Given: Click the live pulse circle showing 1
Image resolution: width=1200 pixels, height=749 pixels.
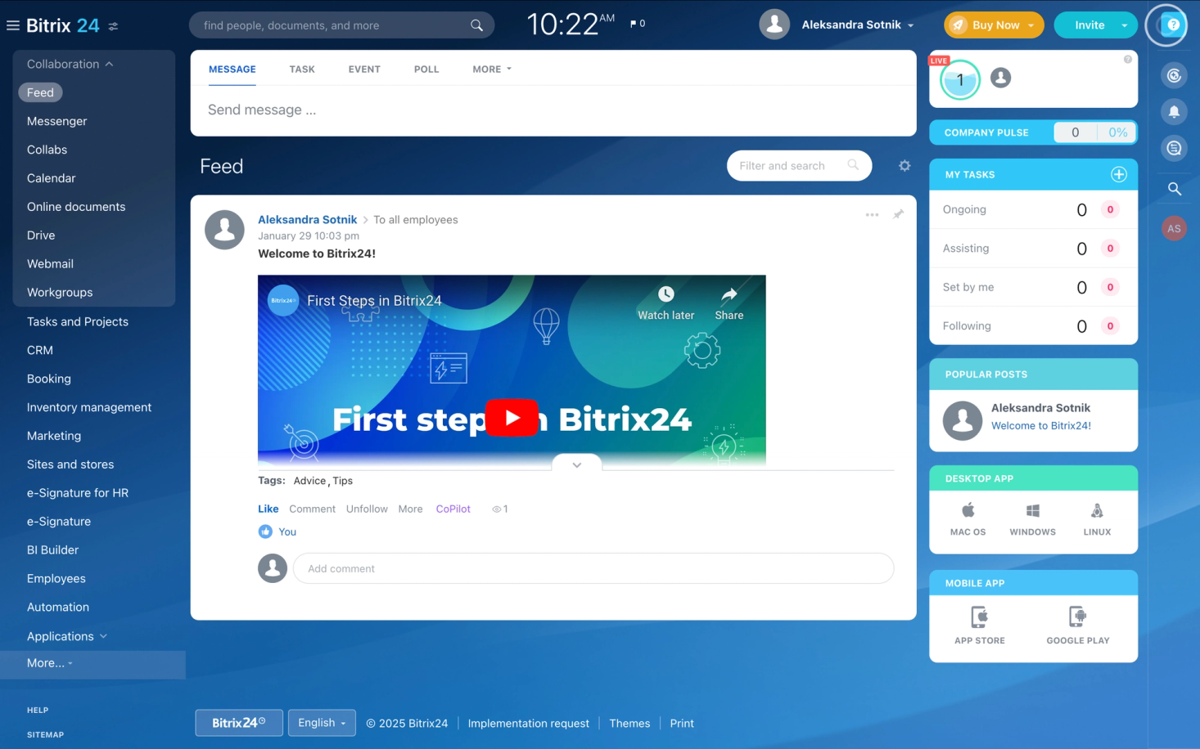Looking at the screenshot, I should (x=959, y=80).
